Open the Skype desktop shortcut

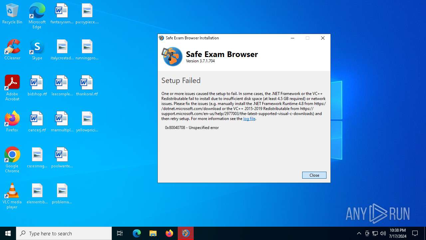point(37,50)
